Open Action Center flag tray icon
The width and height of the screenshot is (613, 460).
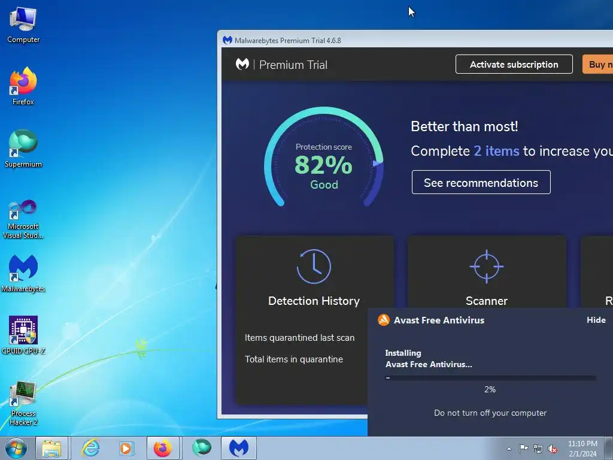click(523, 448)
